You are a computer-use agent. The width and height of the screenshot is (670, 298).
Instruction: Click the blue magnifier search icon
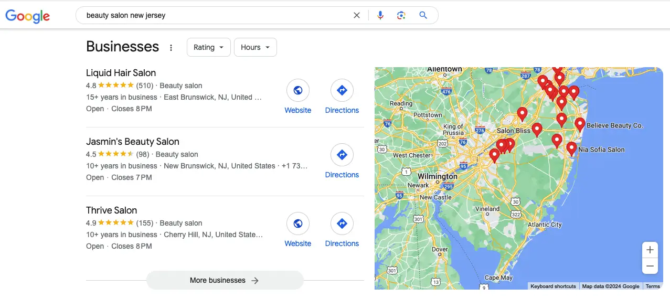pyautogui.click(x=423, y=15)
